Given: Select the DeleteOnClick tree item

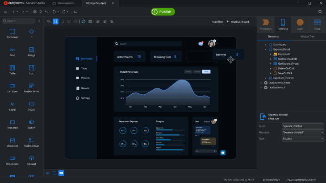Looking at the screenshot, I should click(x=286, y=68).
